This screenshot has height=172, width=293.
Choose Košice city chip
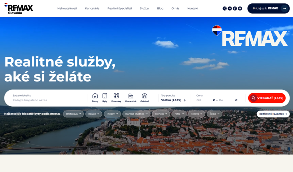(94, 114)
